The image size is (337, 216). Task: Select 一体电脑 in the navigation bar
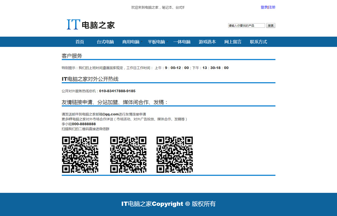[182, 42]
